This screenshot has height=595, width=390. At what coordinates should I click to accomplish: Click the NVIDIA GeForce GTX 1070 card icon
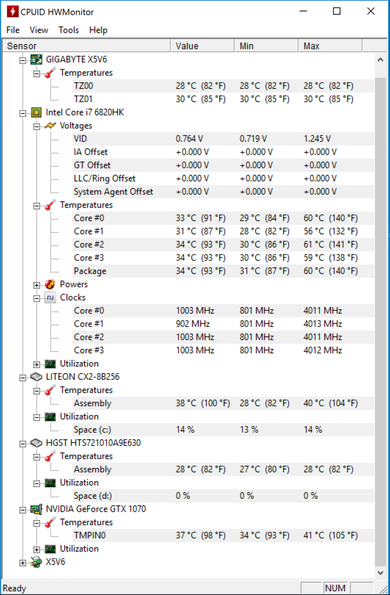(x=36, y=509)
